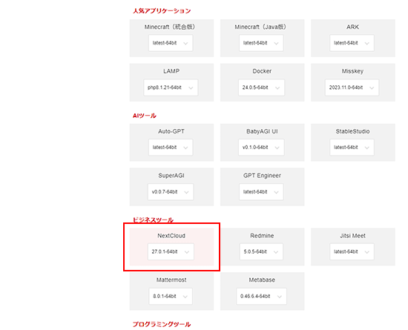Viewport: 408px width, 330px height.
Task: Choose the Misskey application card
Action: tap(353, 82)
